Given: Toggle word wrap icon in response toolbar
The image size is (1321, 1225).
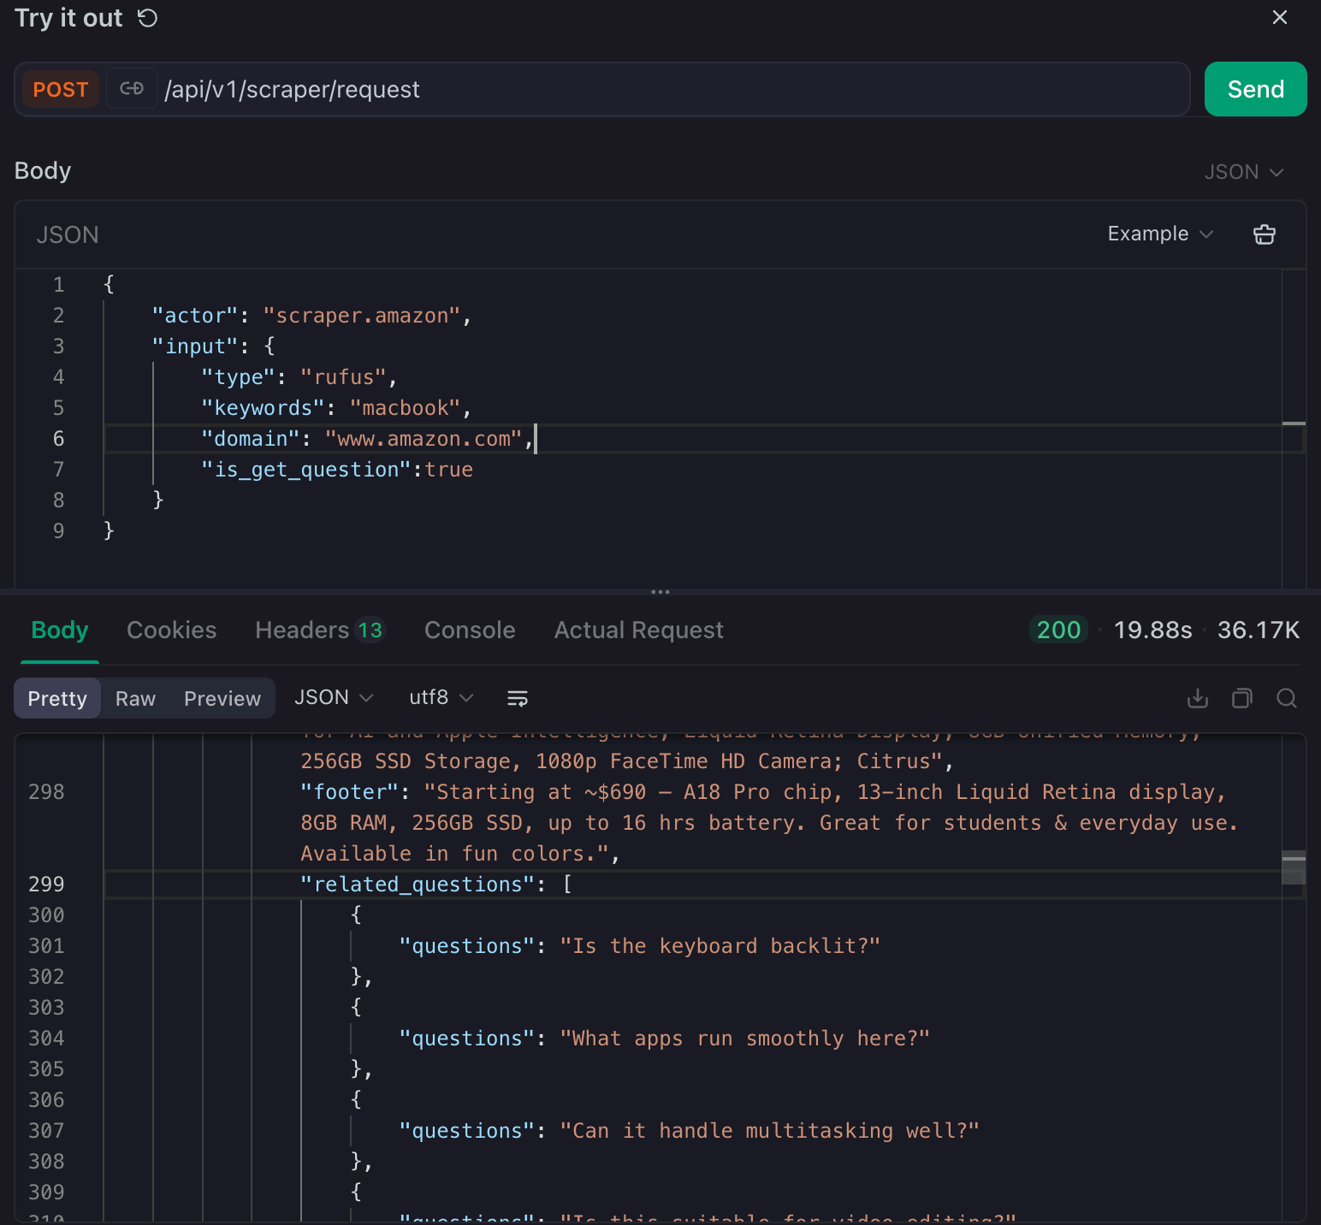Looking at the screenshot, I should [x=518, y=698].
